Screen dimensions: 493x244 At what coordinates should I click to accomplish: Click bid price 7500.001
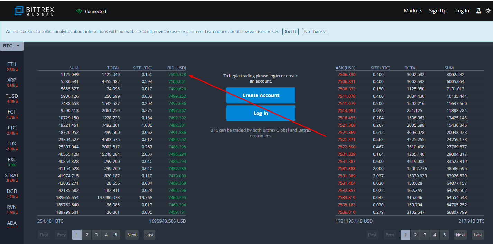tap(177, 81)
